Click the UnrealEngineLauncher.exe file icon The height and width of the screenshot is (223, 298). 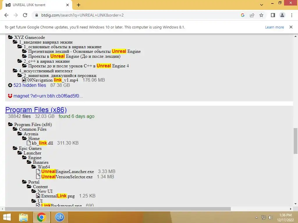[38, 171]
